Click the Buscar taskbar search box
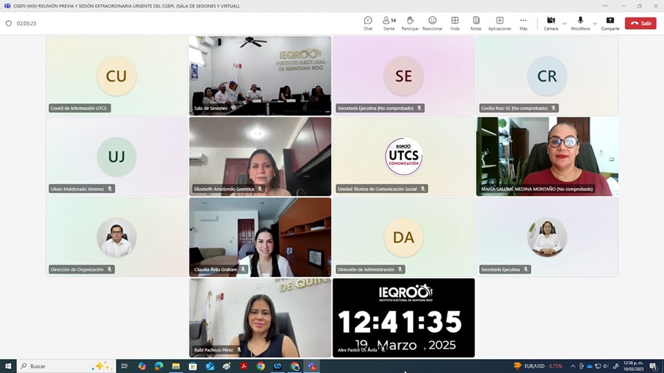664x373 pixels. (66, 366)
